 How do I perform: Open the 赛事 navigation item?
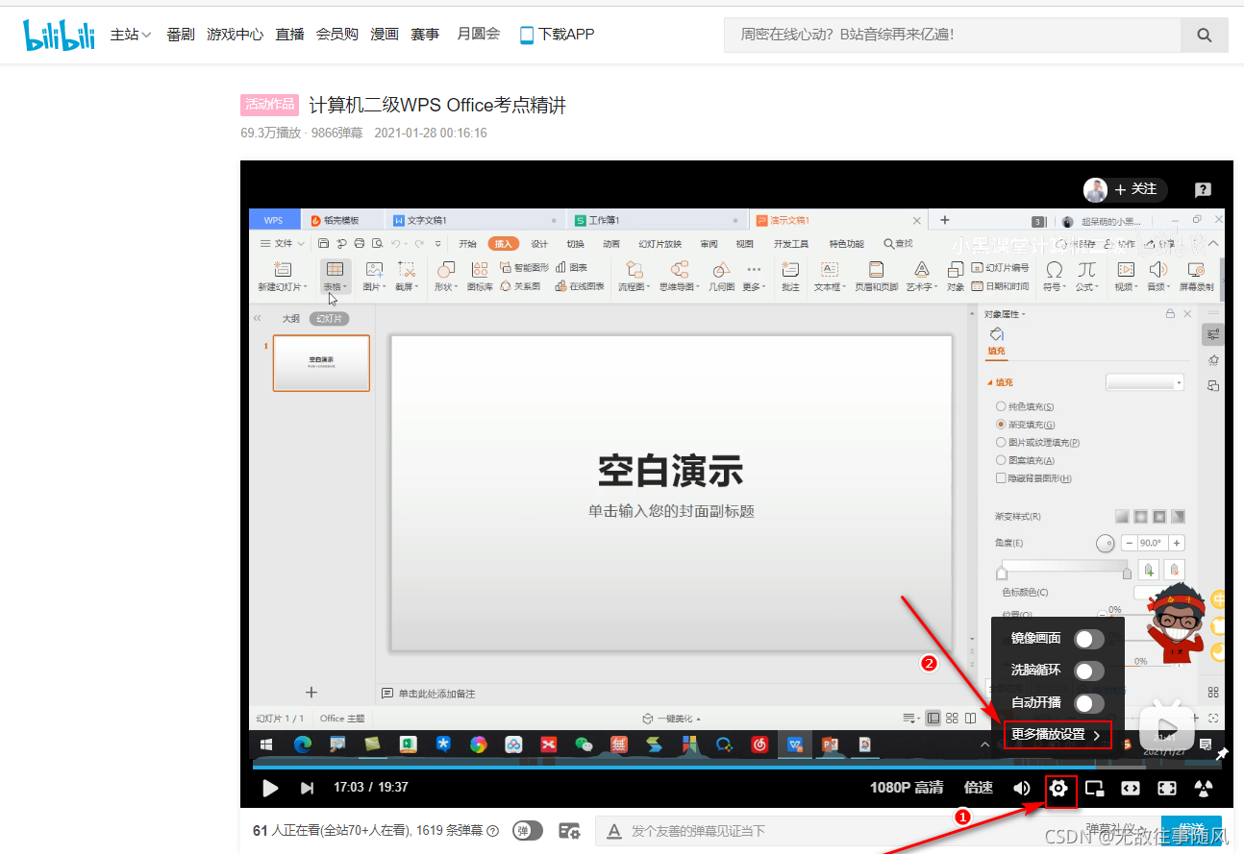click(x=425, y=35)
